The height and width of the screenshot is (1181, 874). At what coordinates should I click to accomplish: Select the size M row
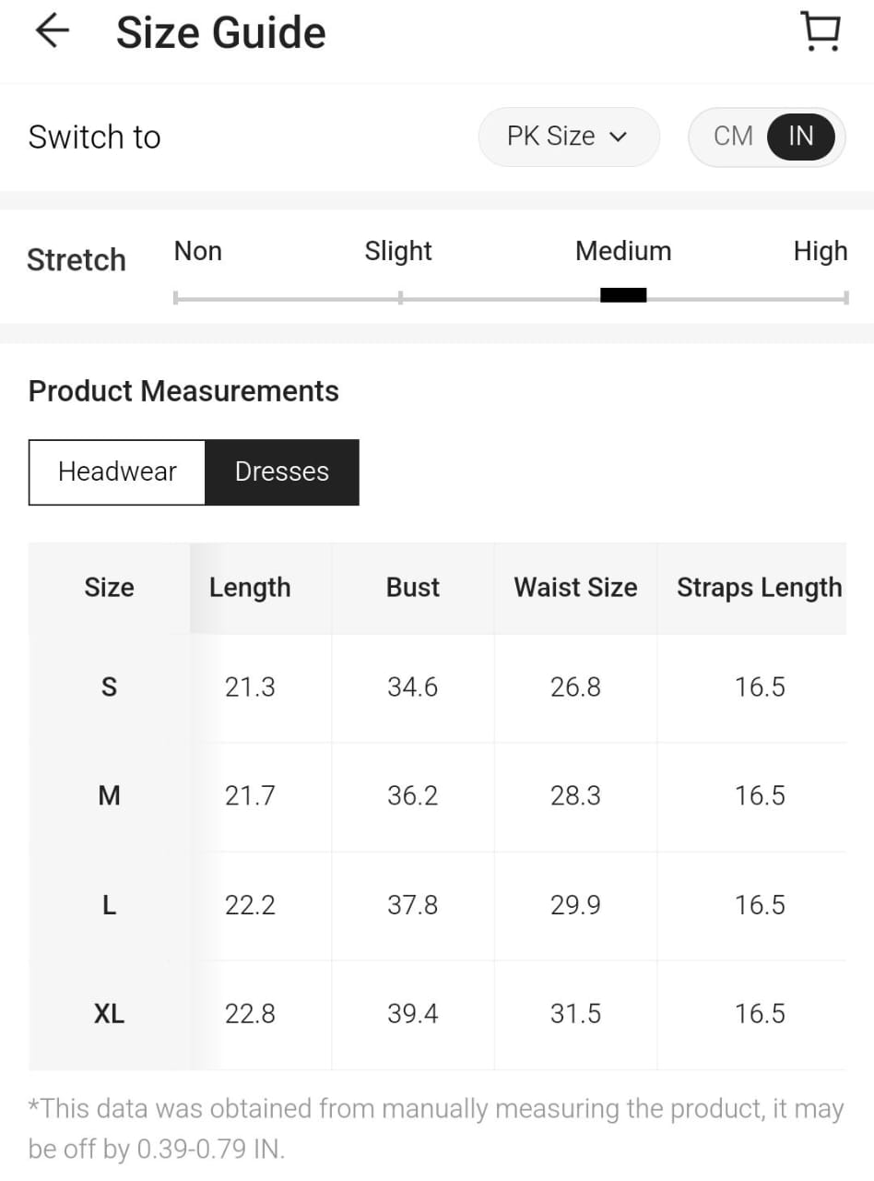[109, 795]
